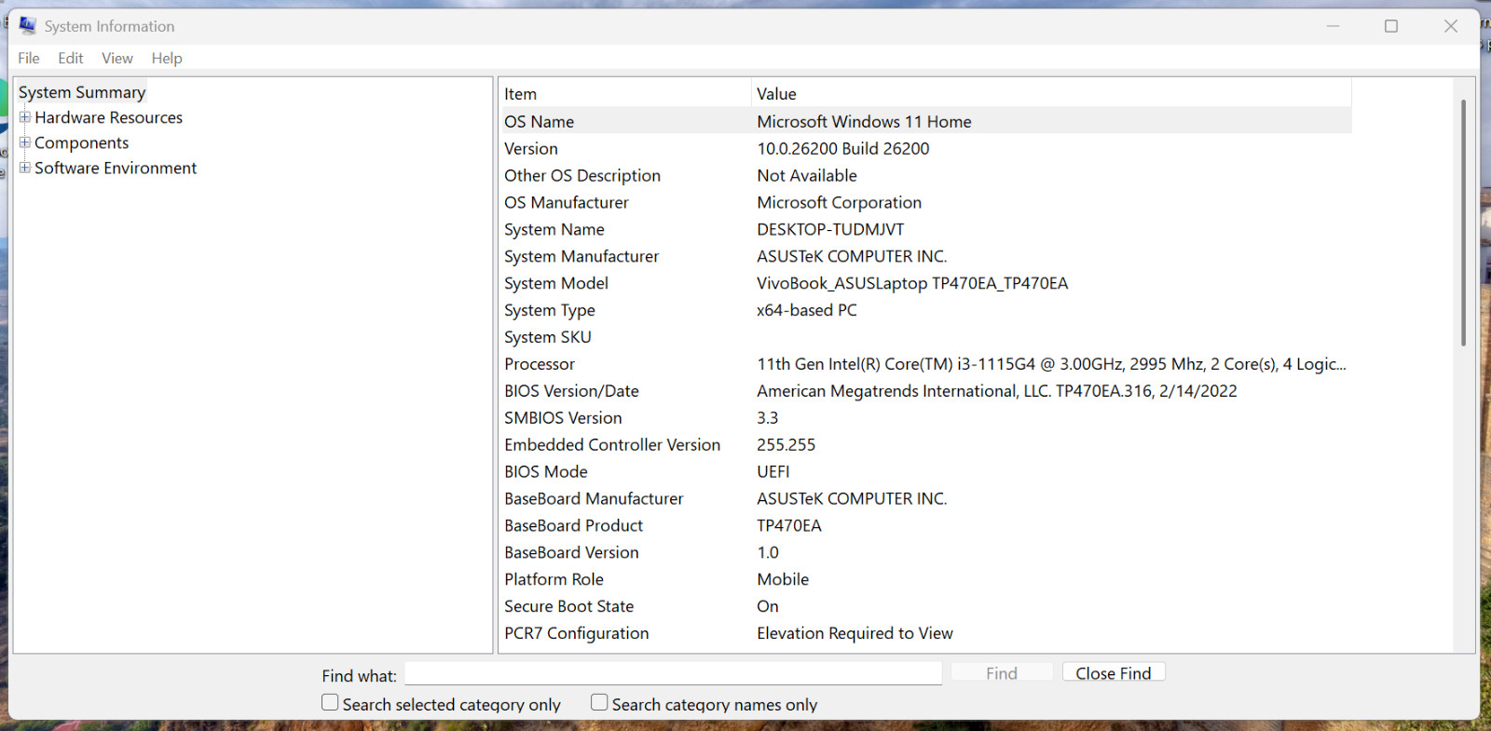Screen dimensions: 1491x731
Task: Click the SMBIOS Version item
Action: [563, 418]
